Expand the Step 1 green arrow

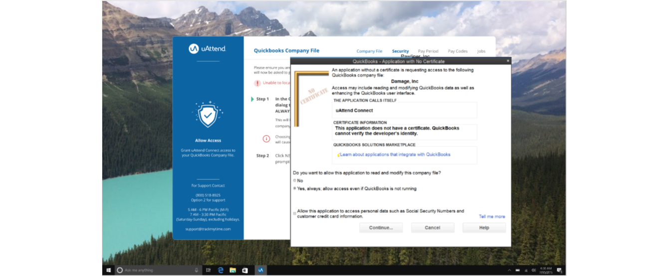tap(252, 99)
